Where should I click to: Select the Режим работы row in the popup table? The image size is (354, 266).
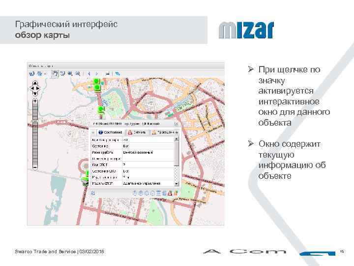pos(132,152)
